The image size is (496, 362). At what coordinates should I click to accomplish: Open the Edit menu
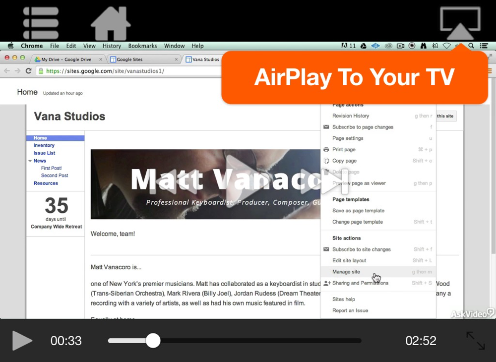pos(71,46)
